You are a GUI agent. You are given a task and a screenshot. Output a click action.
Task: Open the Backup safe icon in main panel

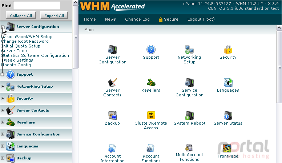pyautogui.click(x=112, y=116)
